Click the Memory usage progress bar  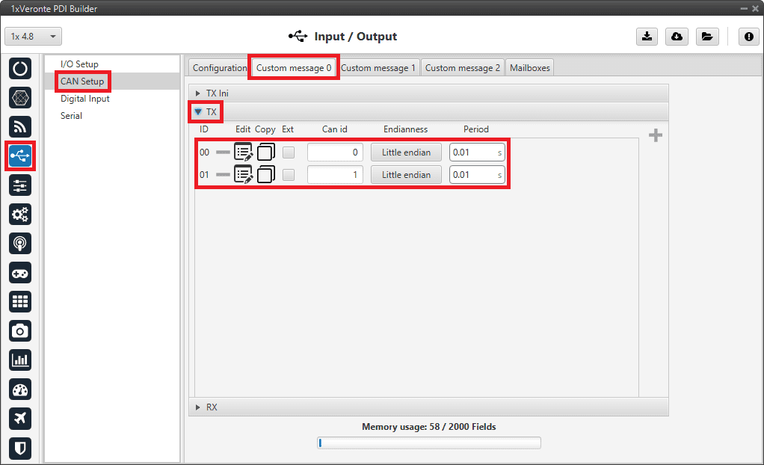pos(428,443)
